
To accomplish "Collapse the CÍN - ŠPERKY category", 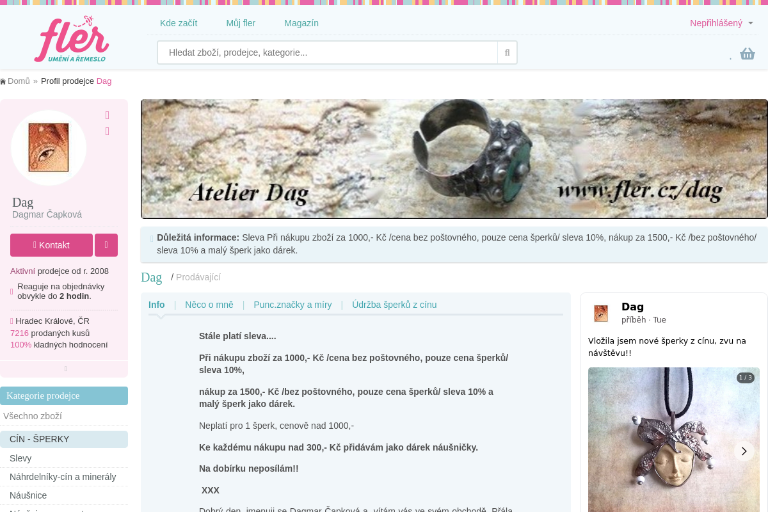I will [64, 439].
